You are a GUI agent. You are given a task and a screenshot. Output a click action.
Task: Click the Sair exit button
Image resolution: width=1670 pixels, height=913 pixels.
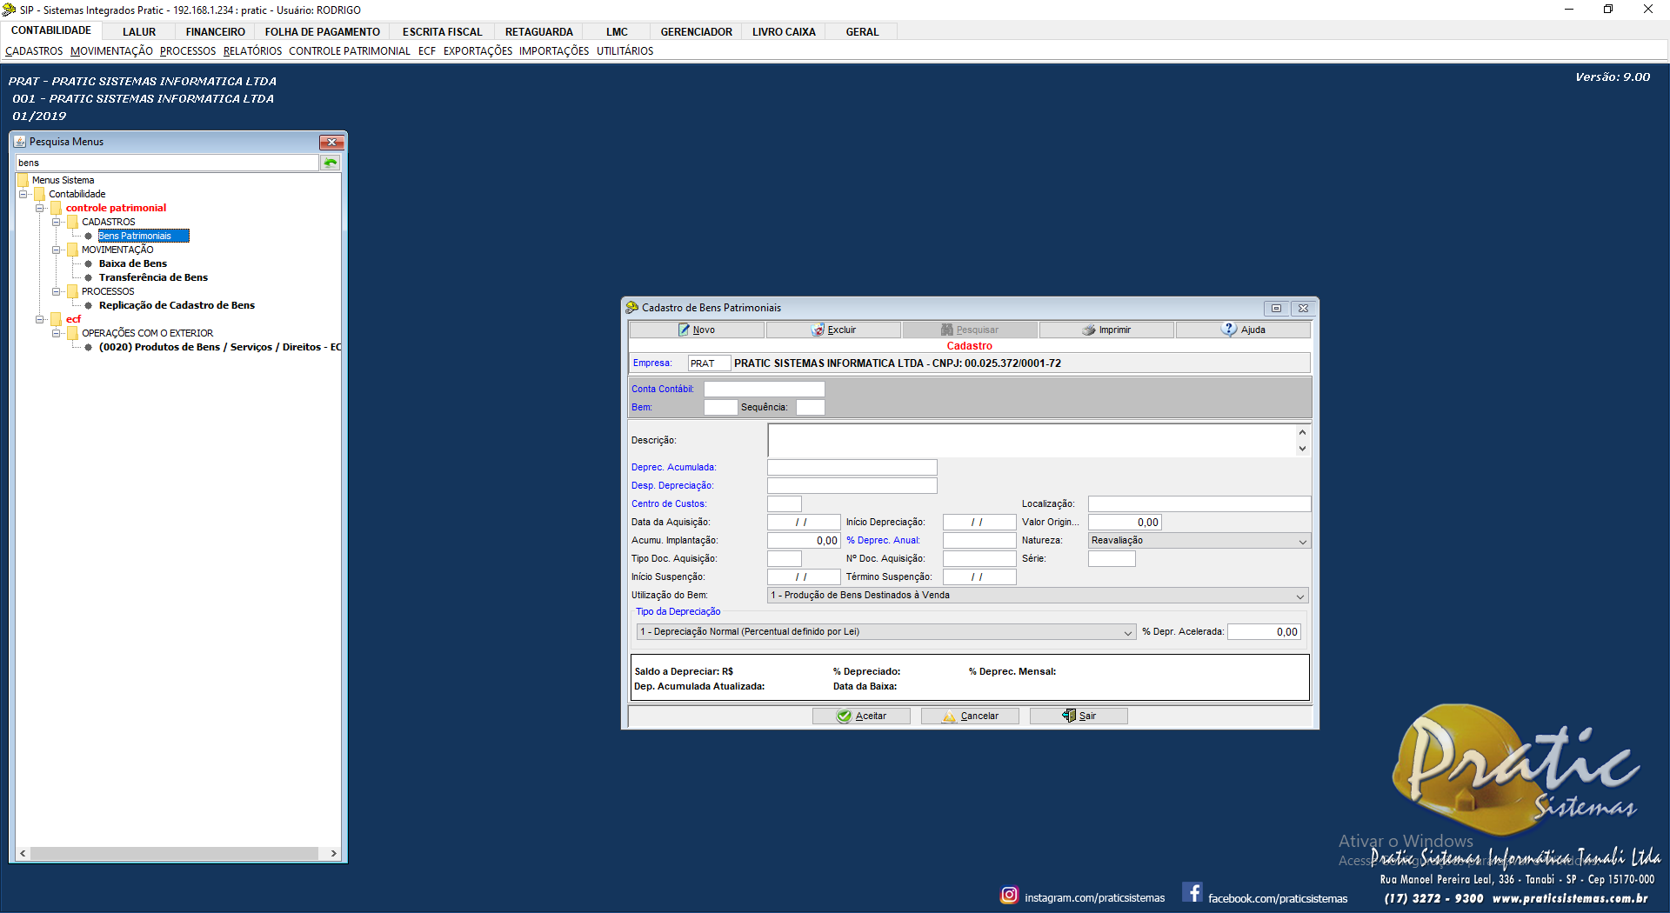pyautogui.click(x=1079, y=716)
